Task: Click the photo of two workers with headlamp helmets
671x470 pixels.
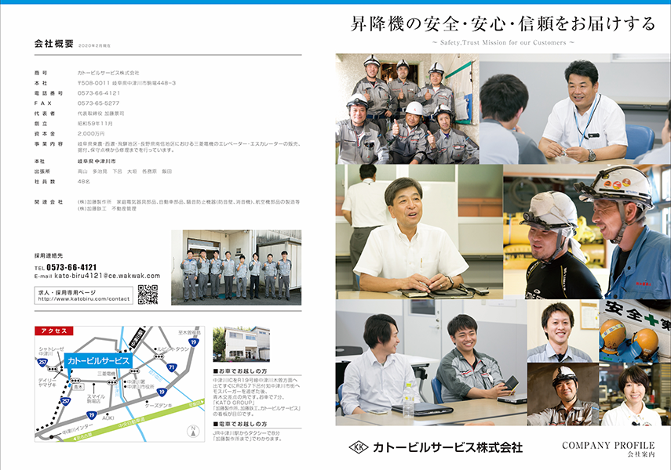Action: [x=587, y=232]
